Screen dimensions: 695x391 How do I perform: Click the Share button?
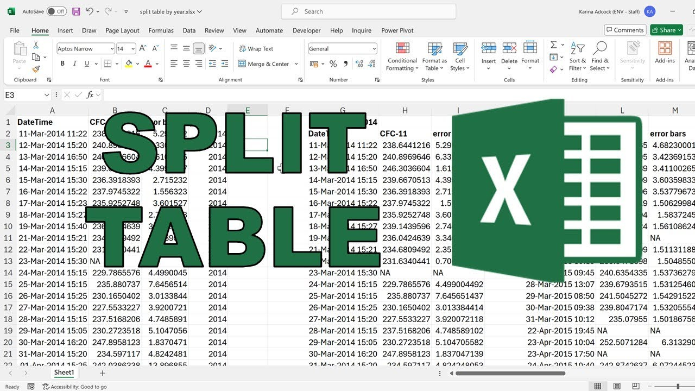[x=666, y=30]
